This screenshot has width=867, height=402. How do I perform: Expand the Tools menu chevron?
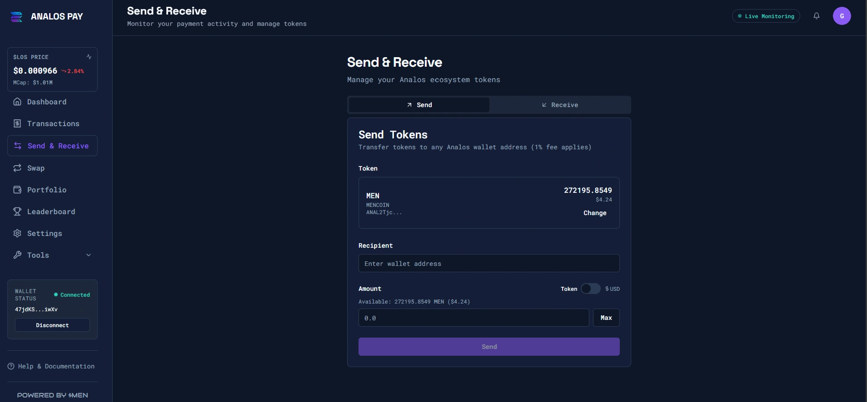tap(89, 255)
